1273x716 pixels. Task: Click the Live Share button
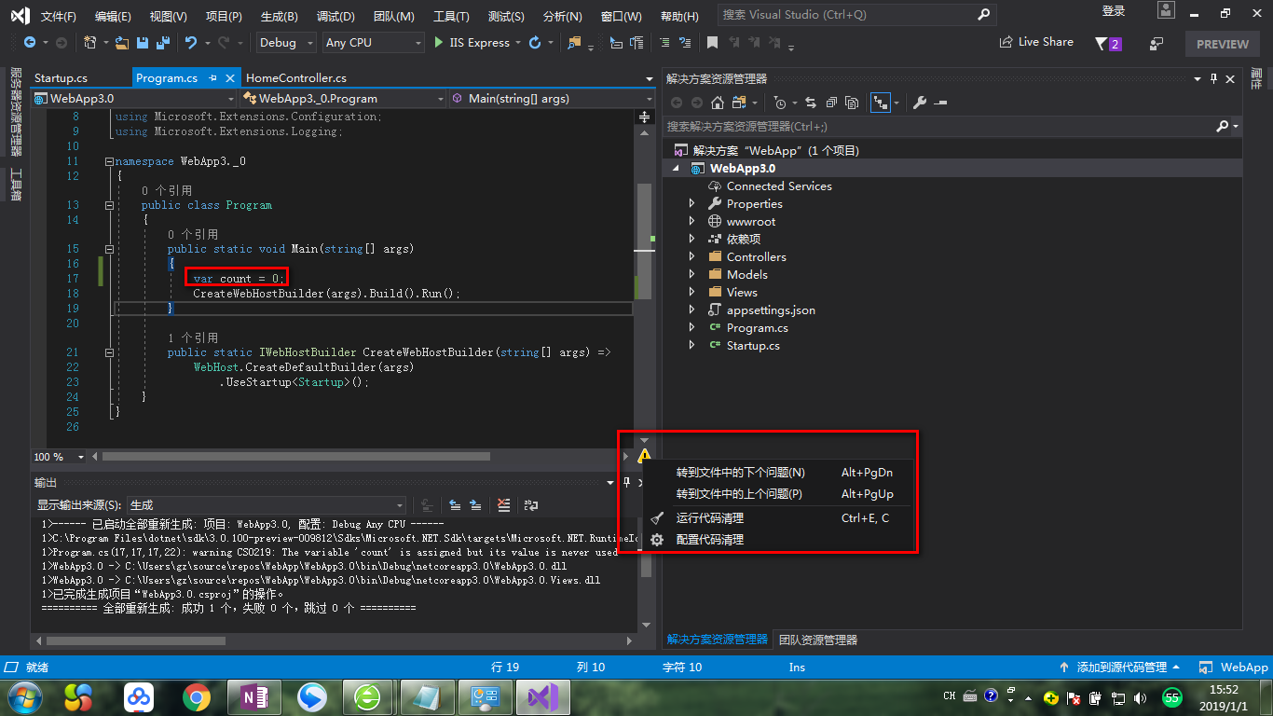click(1036, 42)
